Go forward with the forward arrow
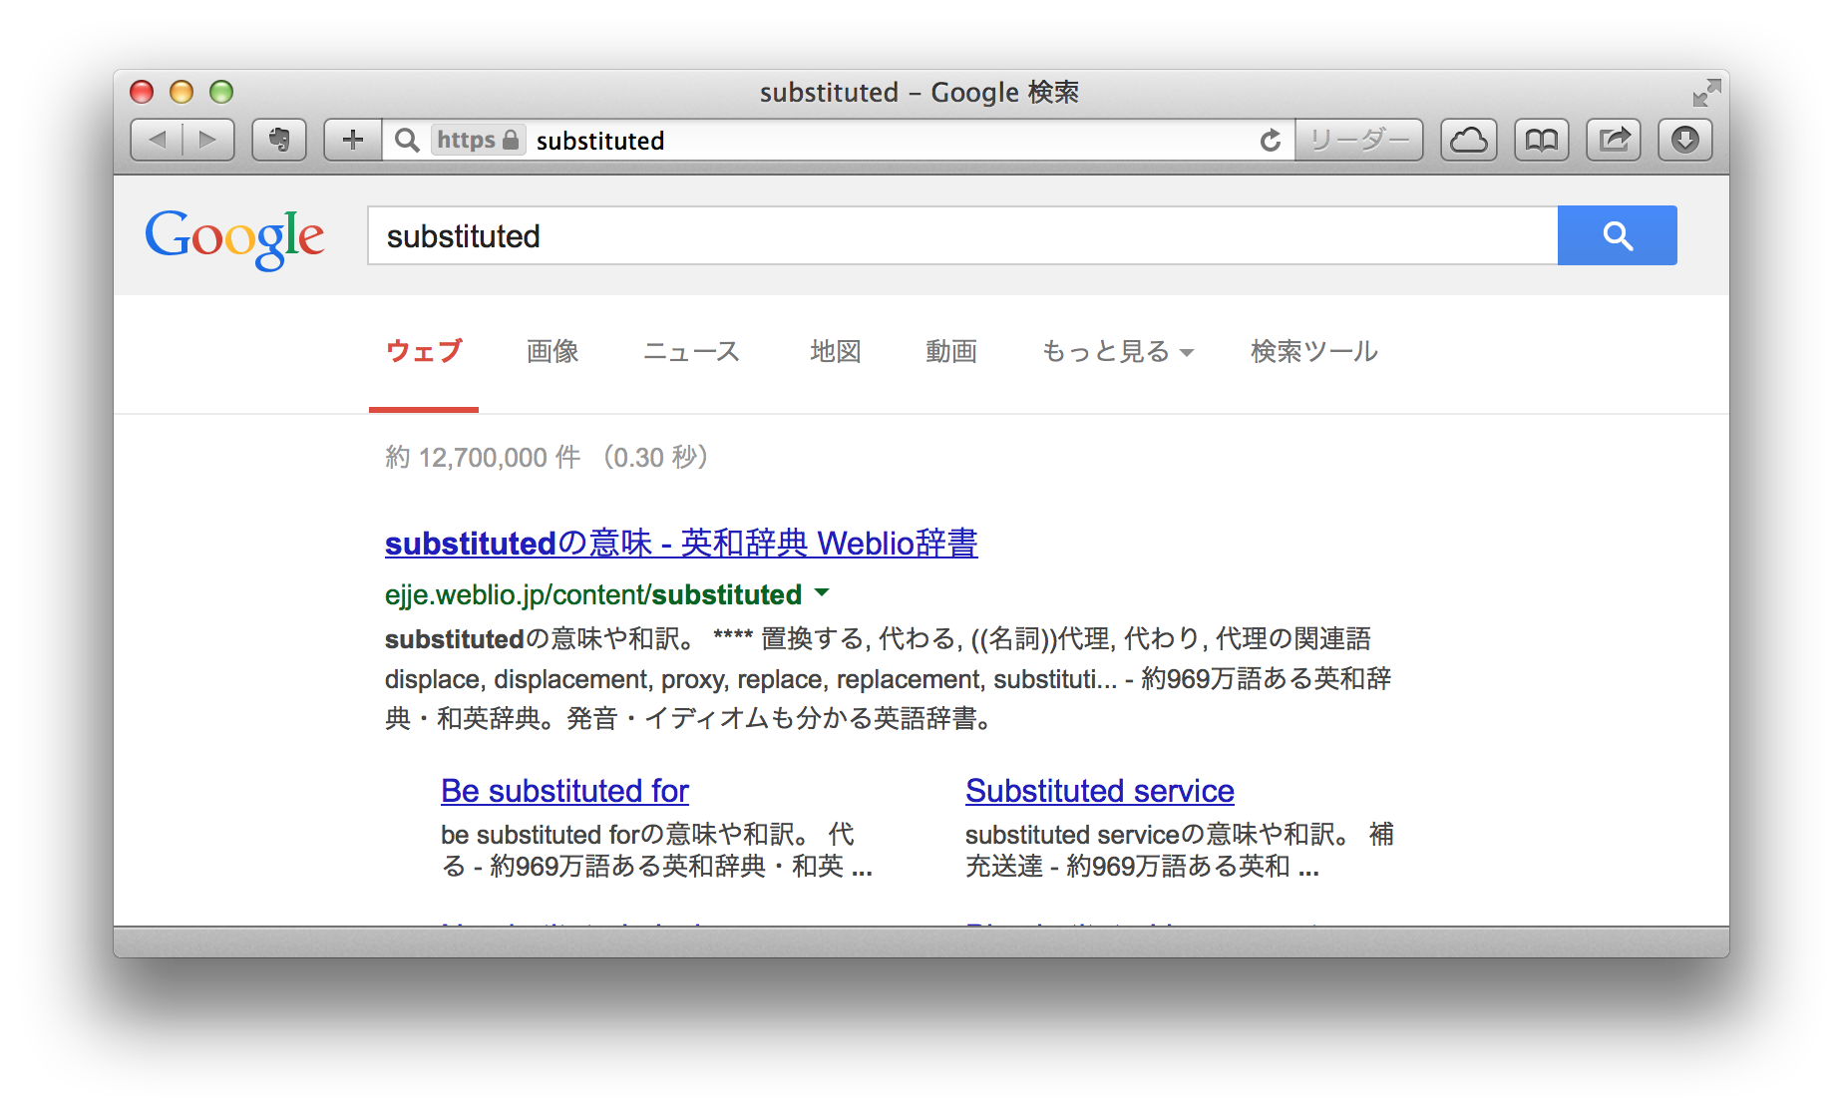The image size is (1843, 1115). (208, 140)
